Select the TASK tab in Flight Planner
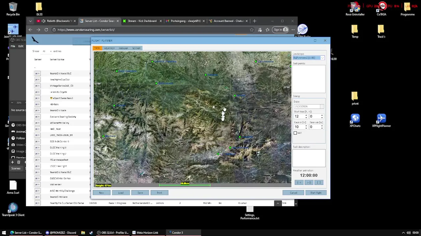This screenshot has height=236, width=421. click(97, 48)
